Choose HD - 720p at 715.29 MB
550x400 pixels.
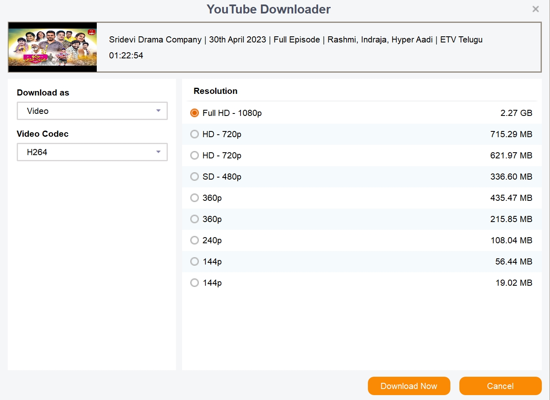tap(195, 134)
